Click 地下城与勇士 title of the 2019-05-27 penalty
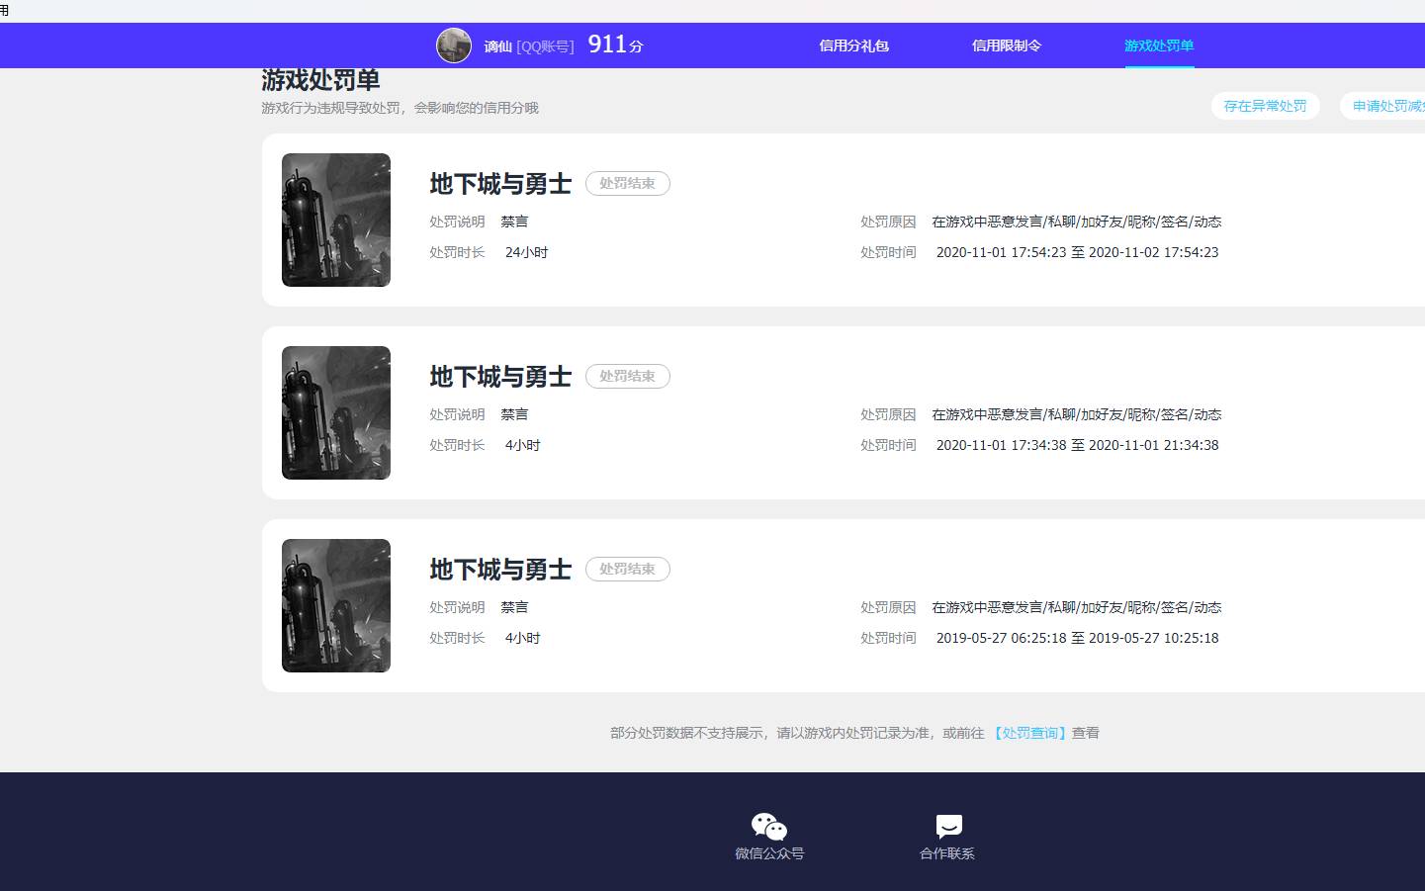 click(500, 570)
